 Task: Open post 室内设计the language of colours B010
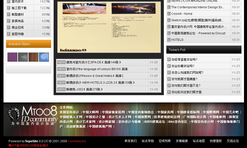[97, 69]
